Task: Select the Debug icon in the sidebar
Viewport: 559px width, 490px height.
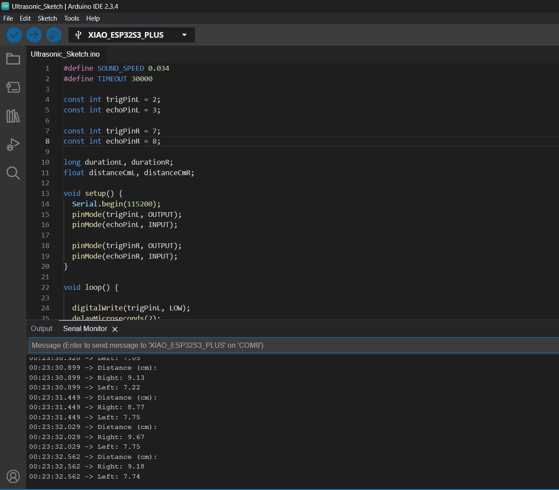Action: coord(13,144)
